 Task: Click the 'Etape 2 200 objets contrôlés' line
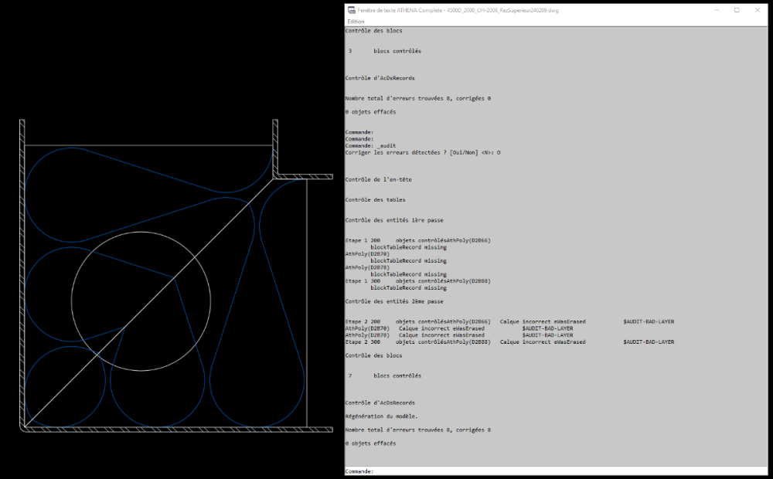(x=509, y=321)
